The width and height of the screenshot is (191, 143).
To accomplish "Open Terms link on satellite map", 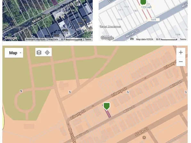I will (88, 39).
